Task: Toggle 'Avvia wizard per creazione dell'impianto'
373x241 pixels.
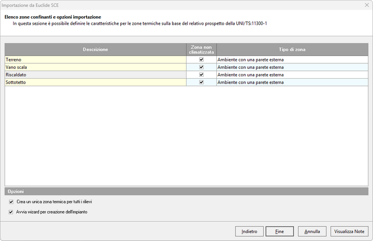Action: [12, 212]
